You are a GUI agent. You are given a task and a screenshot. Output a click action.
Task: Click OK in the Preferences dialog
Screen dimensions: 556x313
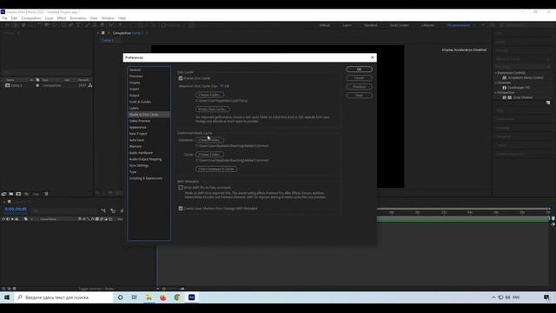point(359,70)
